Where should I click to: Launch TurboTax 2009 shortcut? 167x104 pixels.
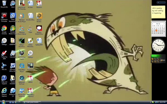pos(4,55)
